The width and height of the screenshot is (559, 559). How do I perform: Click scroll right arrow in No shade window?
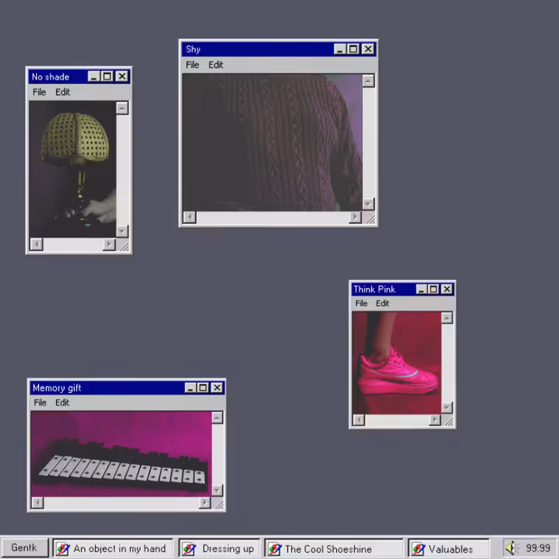[x=109, y=244]
